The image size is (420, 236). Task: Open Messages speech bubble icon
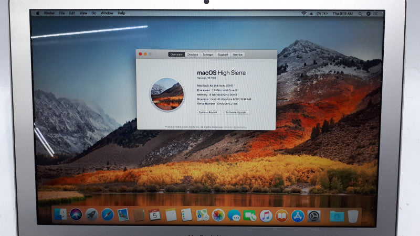(x=234, y=216)
